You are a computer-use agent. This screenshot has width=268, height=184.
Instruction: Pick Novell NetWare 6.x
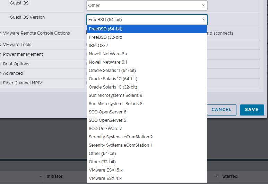pos(147,54)
